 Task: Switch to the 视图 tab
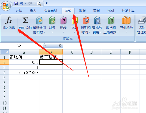111,11
